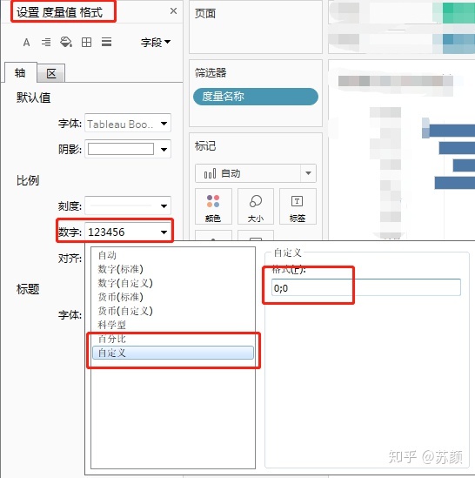This screenshot has height=478, width=475.
Task: Open the lines formatting icon
Action: point(106,42)
